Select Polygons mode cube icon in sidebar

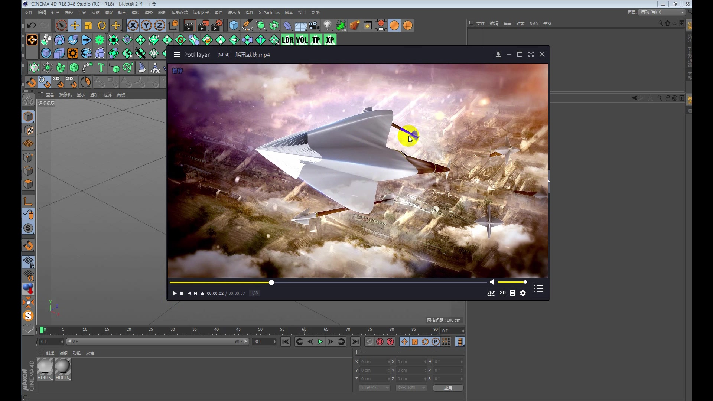pyautogui.click(x=28, y=185)
